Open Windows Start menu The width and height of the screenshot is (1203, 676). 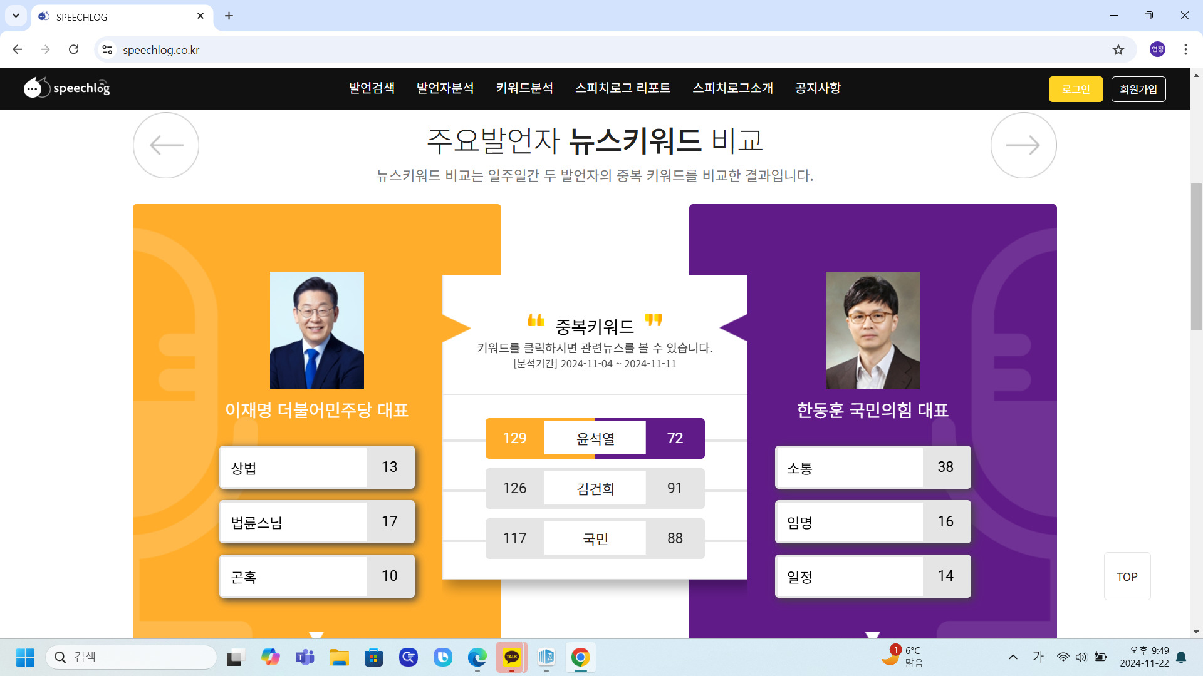click(x=25, y=657)
